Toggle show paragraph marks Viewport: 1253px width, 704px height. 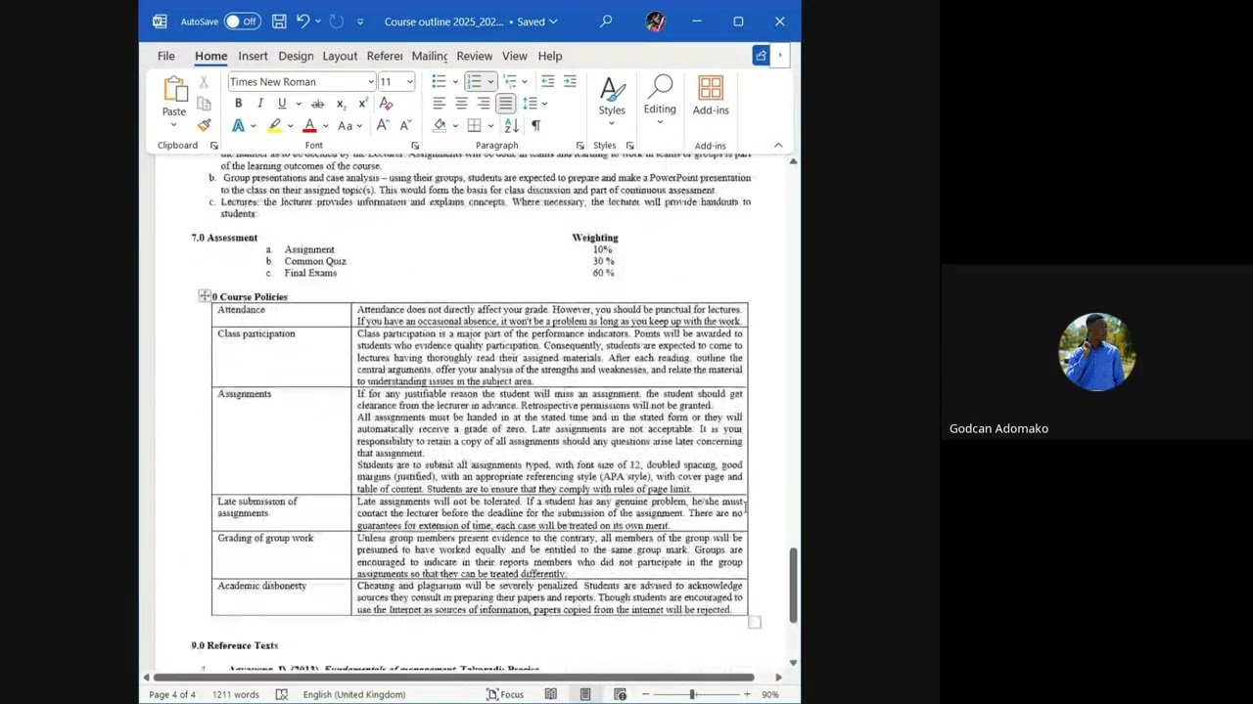[535, 125]
